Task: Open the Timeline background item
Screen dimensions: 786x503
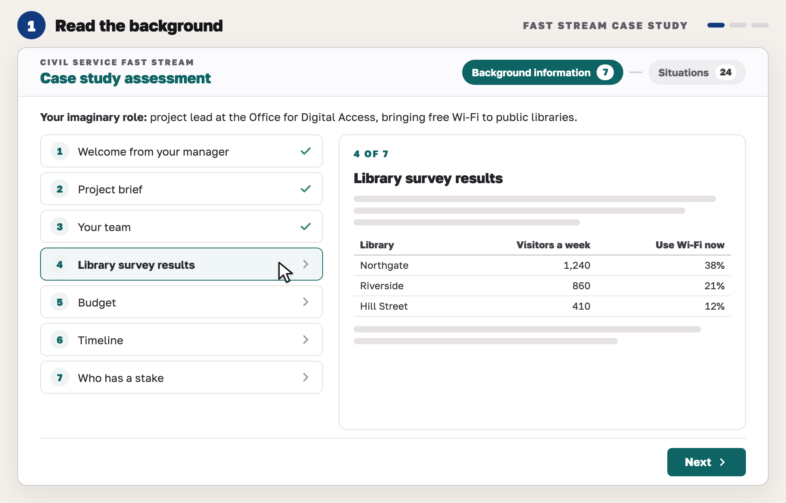Action: [x=181, y=340]
